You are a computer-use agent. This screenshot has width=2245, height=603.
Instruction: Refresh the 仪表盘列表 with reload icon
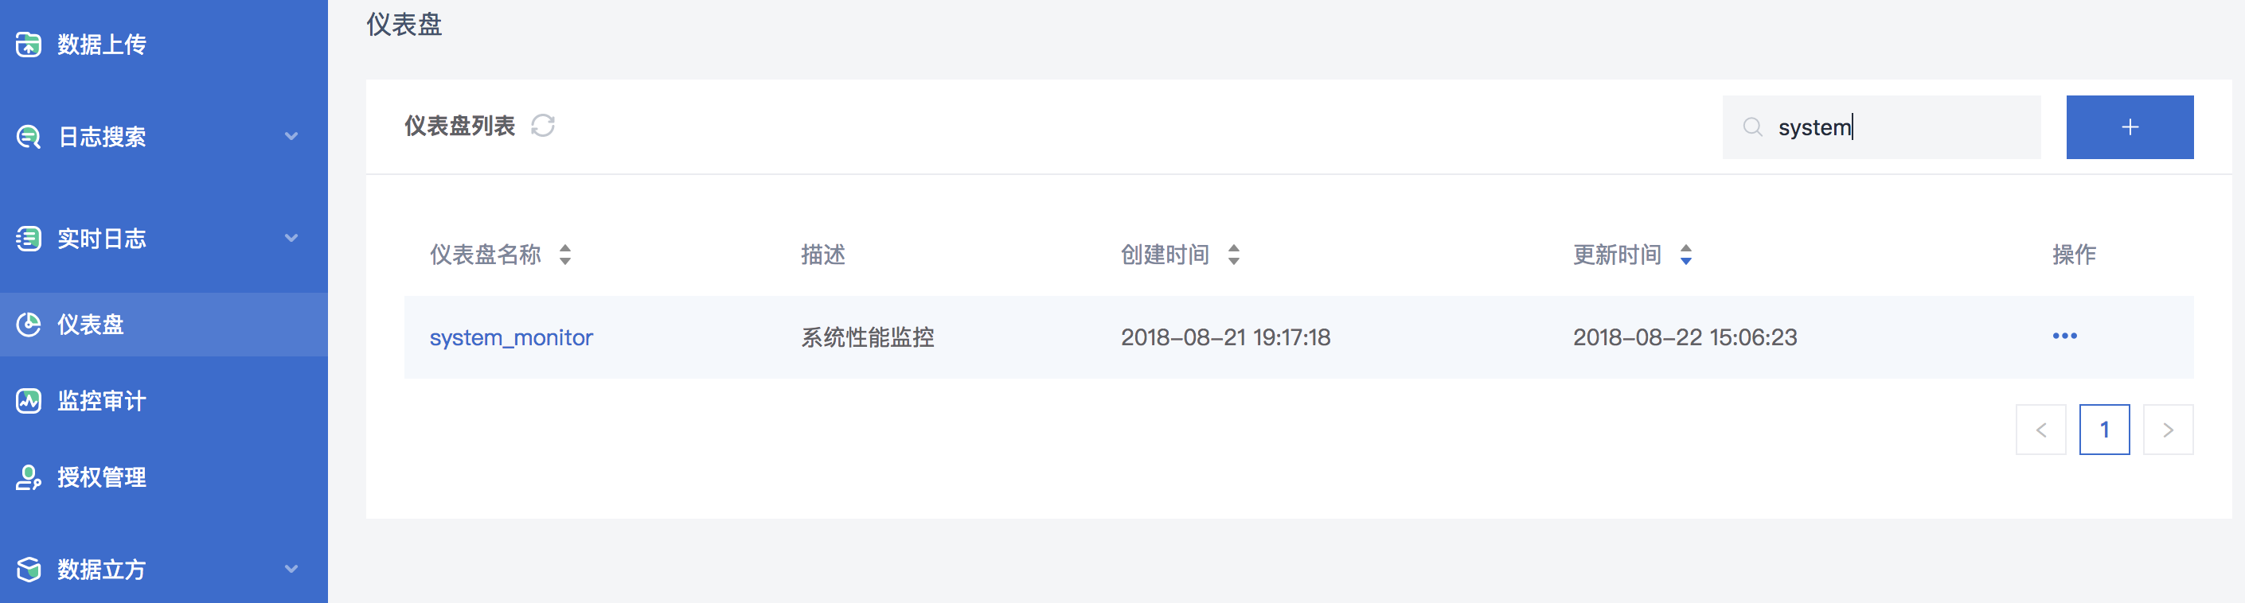pyautogui.click(x=543, y=126)
